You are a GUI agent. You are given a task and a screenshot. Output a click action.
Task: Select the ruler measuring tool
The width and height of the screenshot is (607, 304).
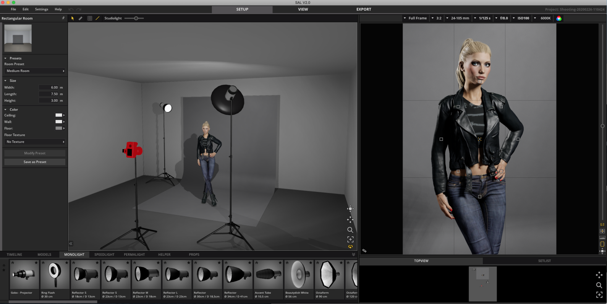pos(81,18)
